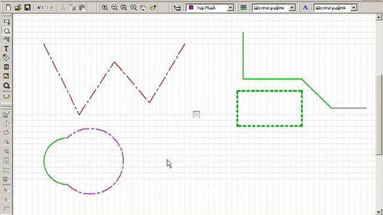Select the dimension measuring tool
The width and height of the screenshot is (383, 215).
7,97
